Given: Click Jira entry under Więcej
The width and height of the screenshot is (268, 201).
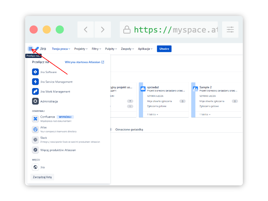Looking at the screenshot, I should tap(43, 167).
